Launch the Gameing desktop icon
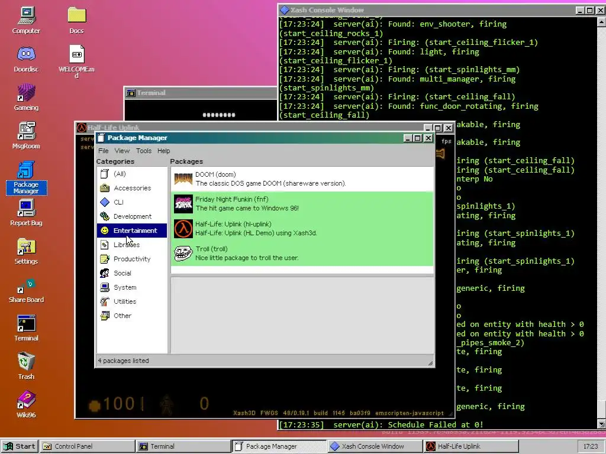The image size is (606, 454). coord(26,98)
